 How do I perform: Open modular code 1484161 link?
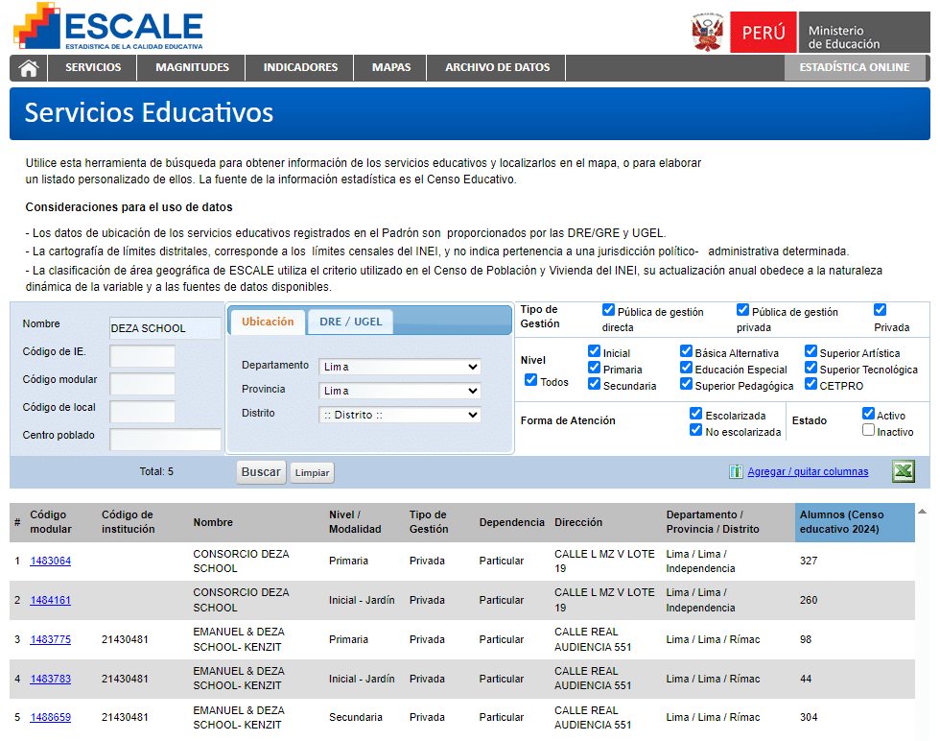pyautogui.click(x=50, y=600)
